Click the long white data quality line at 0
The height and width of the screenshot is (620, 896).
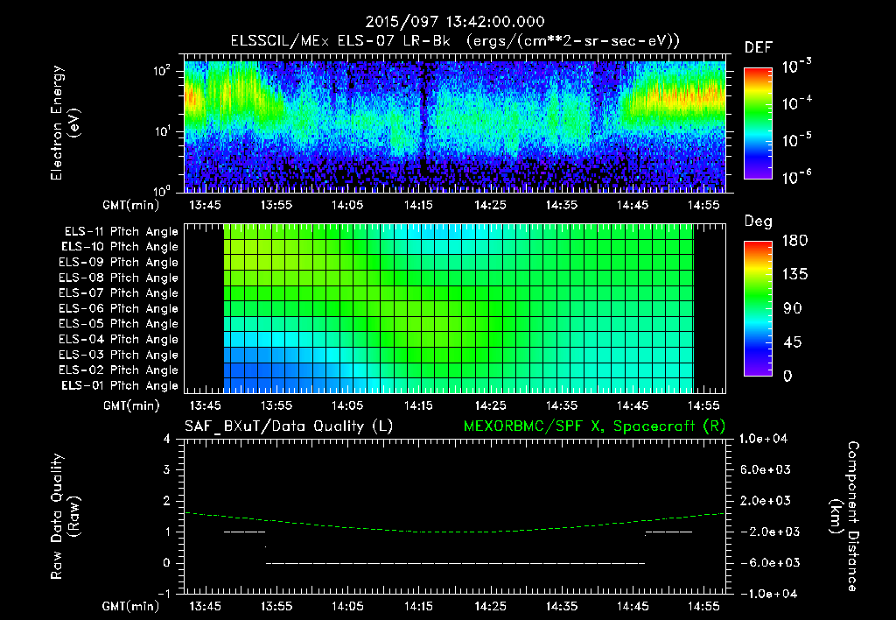point(455,563)
